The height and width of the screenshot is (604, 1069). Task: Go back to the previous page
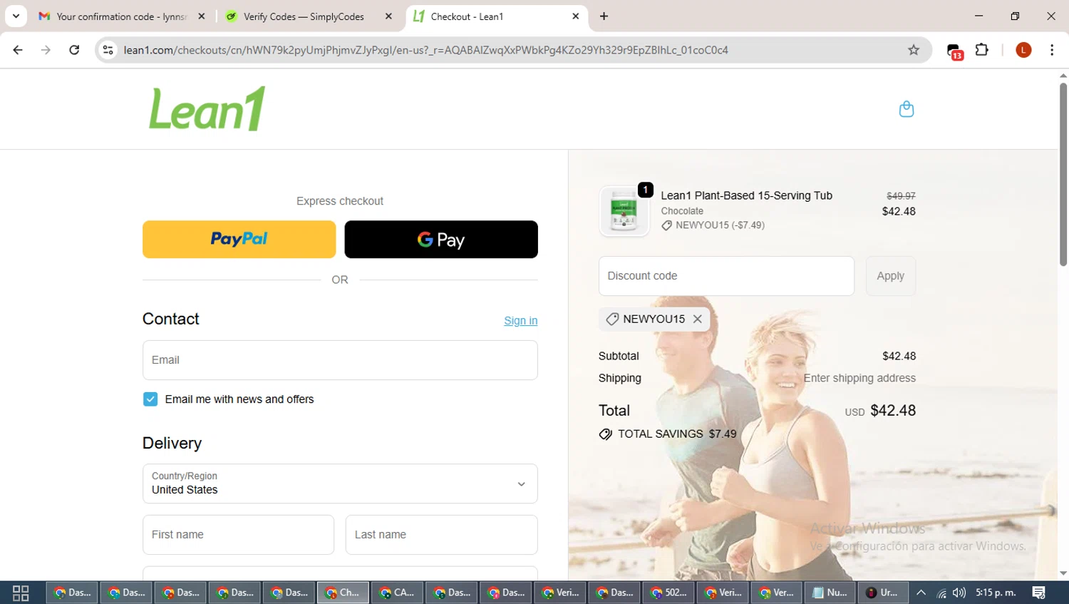coord(18,50)
